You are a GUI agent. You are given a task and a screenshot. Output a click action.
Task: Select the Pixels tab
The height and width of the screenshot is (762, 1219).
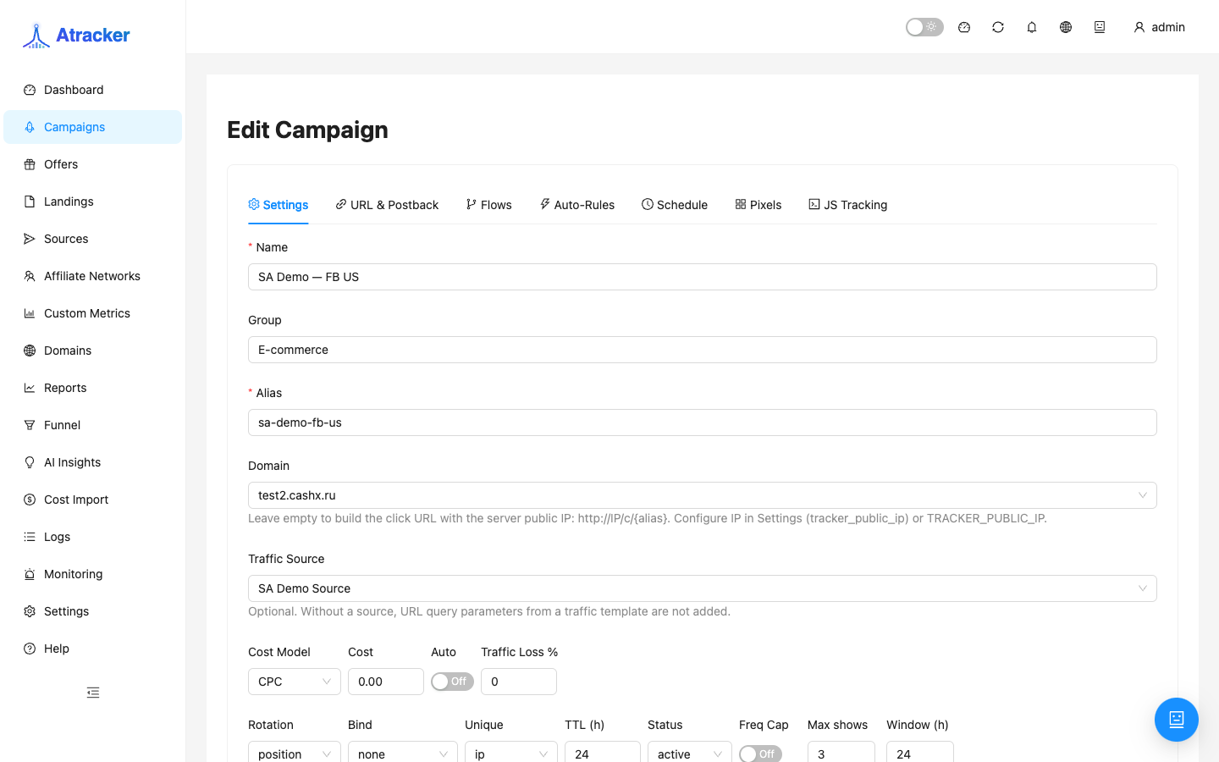pyautogui.click(x=758, y=205)
